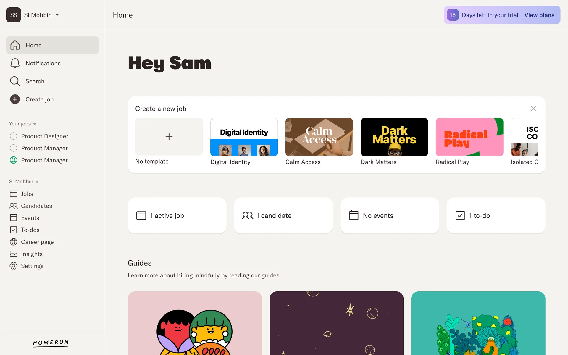Click the Search magnifier icon
Image resolution: width=568 pixels, height=355 pixels.
coord(15,81)
